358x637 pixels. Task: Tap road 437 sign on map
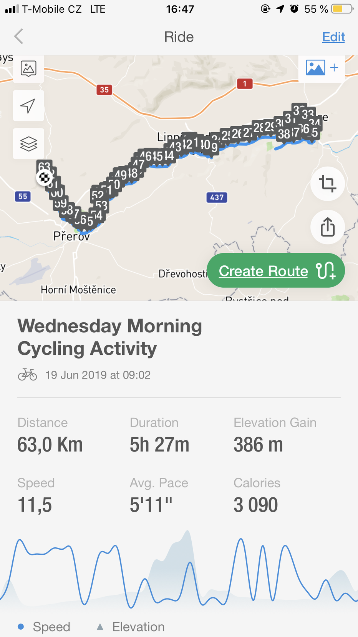tap(217, 197)
